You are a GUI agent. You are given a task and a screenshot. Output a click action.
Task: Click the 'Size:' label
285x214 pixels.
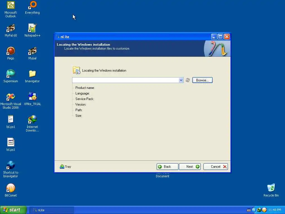[78, 116]
